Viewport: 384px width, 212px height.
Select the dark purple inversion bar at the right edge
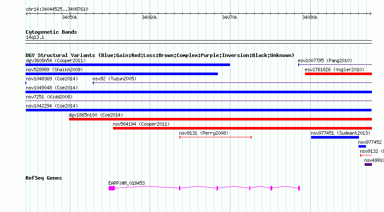point(368,165)
